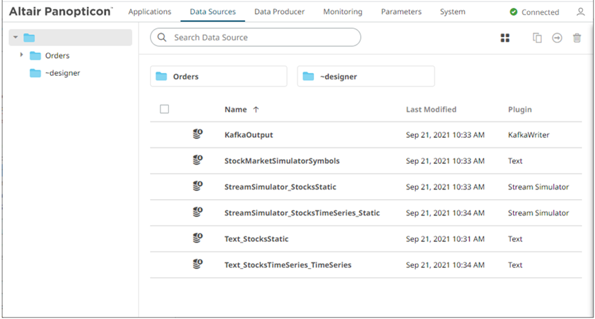Click the trash delete icon
This screenshot has height=319, width=595.
[577, 38]
